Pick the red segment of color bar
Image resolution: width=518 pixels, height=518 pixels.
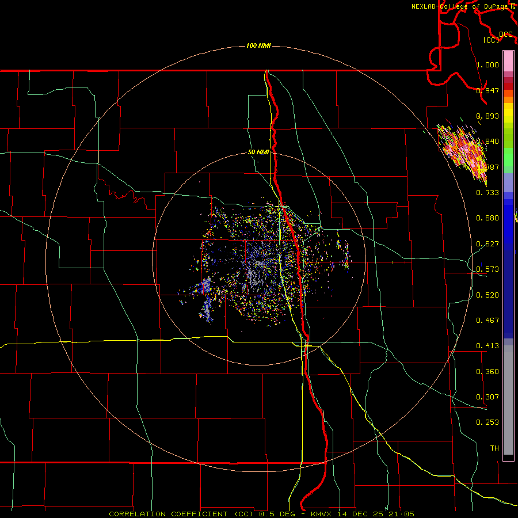tap(508, 86)
